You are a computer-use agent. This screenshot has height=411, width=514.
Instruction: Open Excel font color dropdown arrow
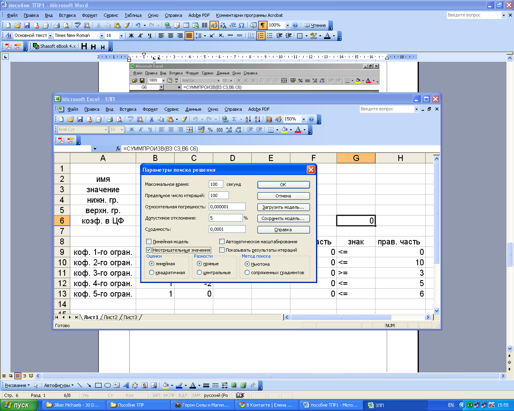[304, 130]
